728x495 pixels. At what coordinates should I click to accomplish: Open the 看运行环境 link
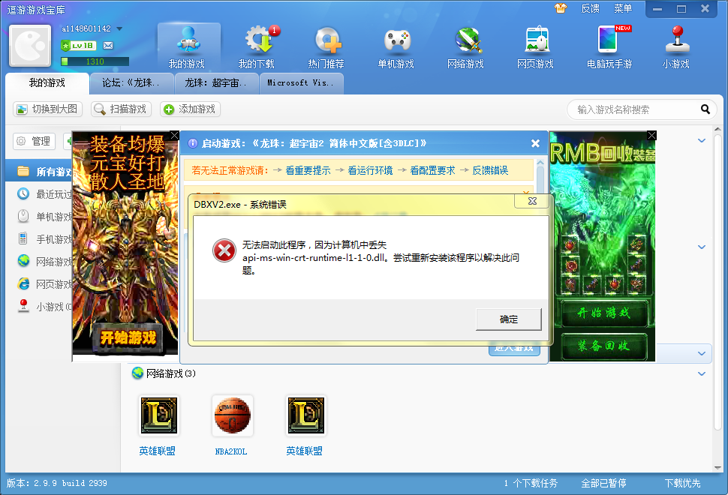(x=370, y=170)
